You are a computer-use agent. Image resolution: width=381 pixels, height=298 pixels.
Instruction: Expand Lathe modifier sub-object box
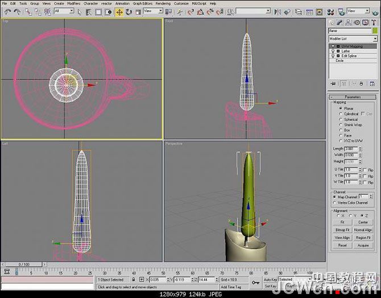[338, 51]
